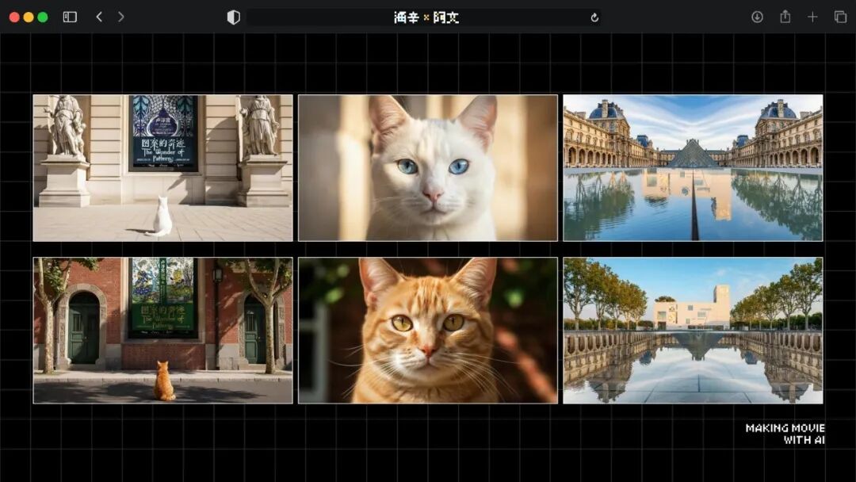Toggle the Safari sidebar
Image resolution: width=856 pixels, height=482 pixels.
tap(69, 16)
